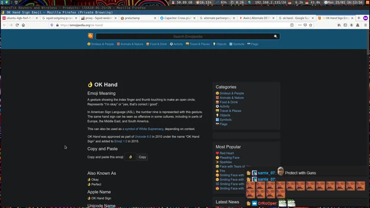The image size is (370, 208).
Task: Click the Firefox back arrow
Action: pos(5,25)
